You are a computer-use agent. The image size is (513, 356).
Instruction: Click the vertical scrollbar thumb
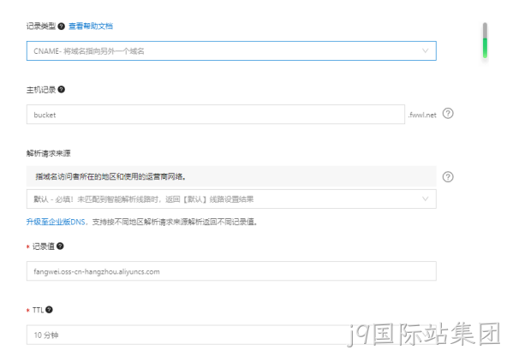click(485, 40)
